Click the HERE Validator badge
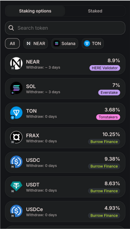 coord(105,68)
